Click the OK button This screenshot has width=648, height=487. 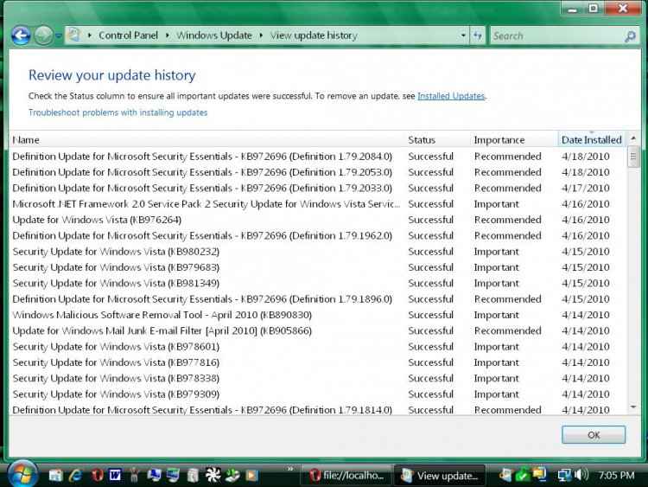pos(594,435)
